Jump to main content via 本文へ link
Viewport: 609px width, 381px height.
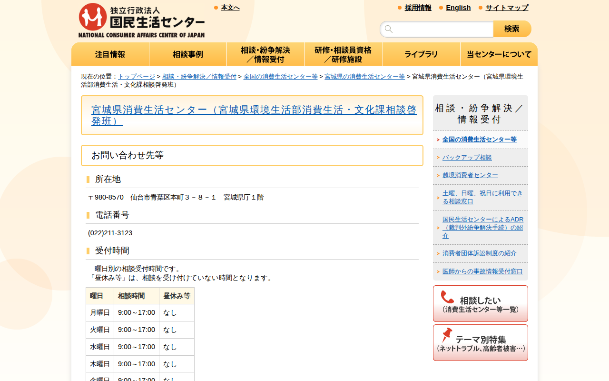[230, 7]
